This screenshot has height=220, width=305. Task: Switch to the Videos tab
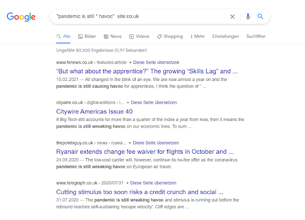coord(139,36)
